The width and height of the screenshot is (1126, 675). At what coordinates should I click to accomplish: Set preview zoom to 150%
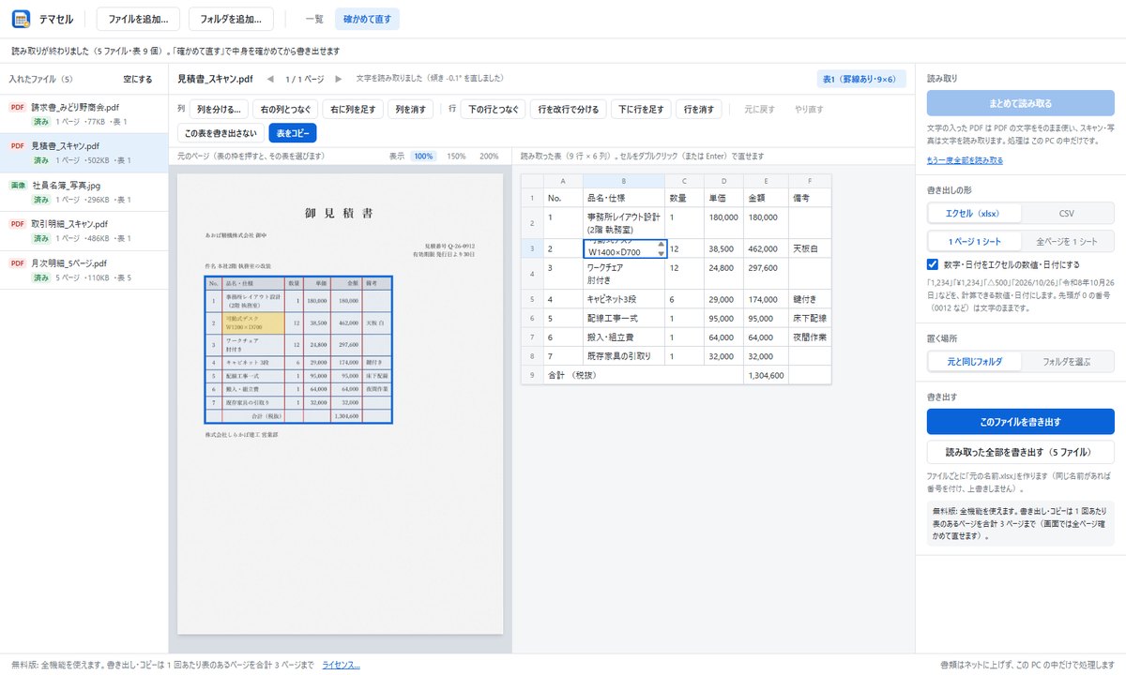pyautogui.click(x=456, y=156)
